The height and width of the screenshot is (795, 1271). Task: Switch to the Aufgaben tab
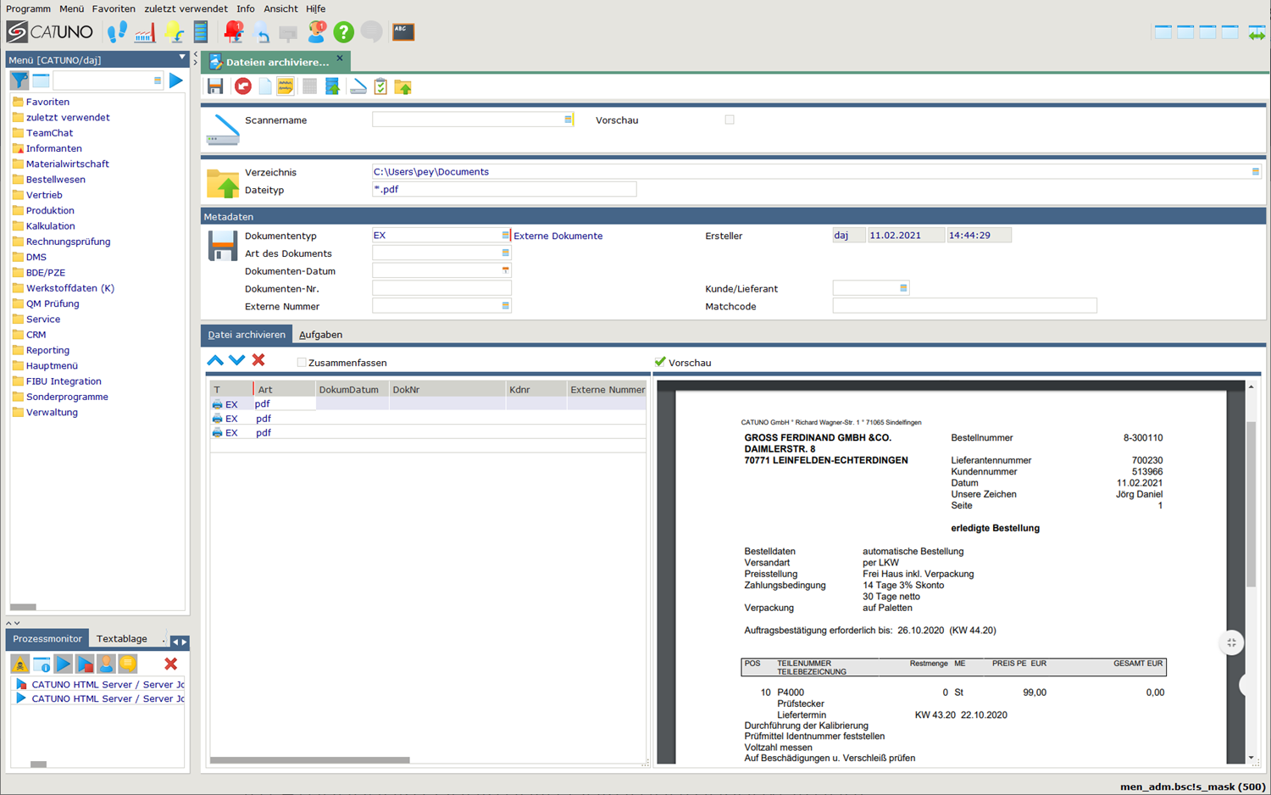click(x=320, y=335)
